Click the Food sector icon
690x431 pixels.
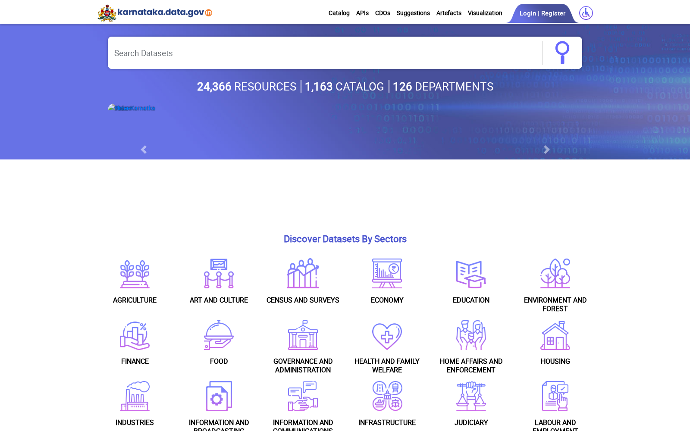pos(219,335)
